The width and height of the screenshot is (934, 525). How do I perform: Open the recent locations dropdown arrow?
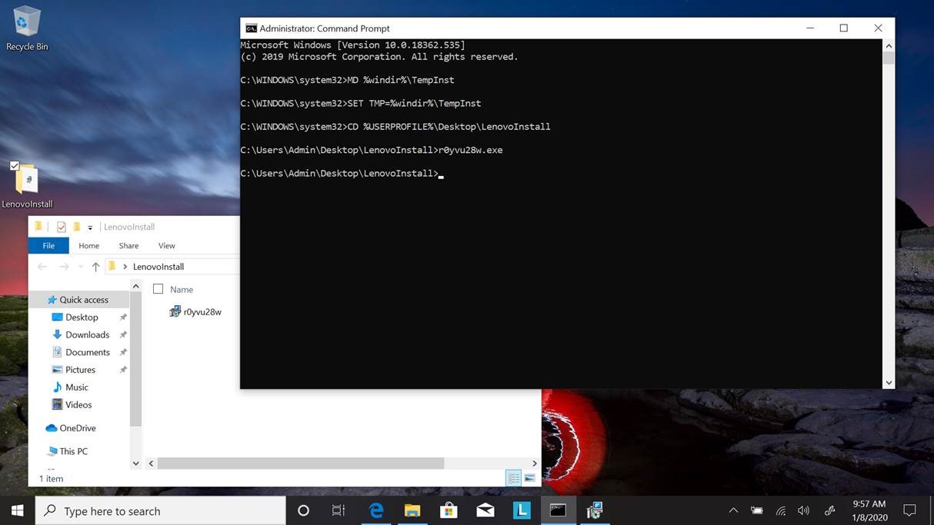coord(81,267)
